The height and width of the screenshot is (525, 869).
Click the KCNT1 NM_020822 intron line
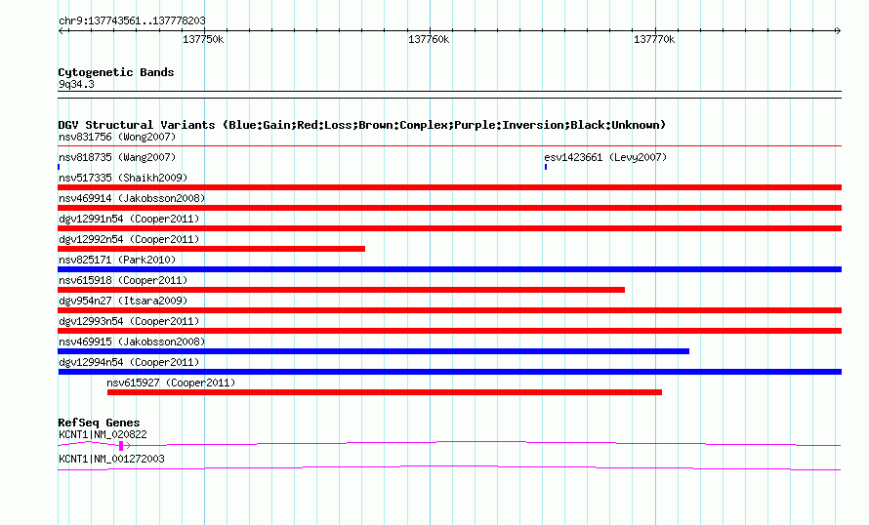449,444
